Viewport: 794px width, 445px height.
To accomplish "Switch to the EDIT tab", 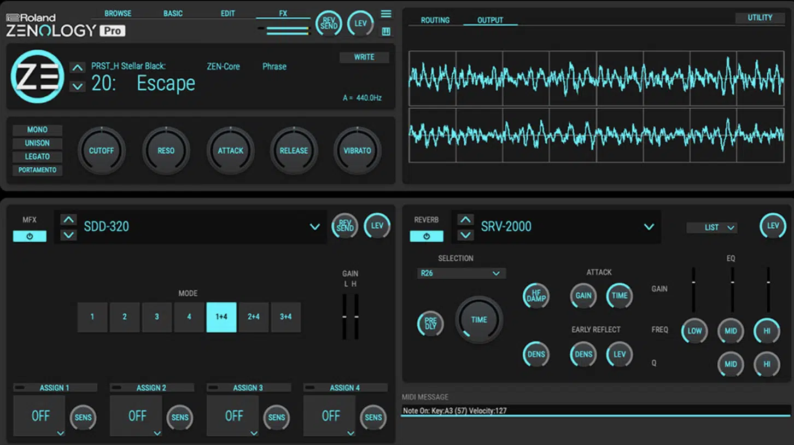I will point(228,13).
